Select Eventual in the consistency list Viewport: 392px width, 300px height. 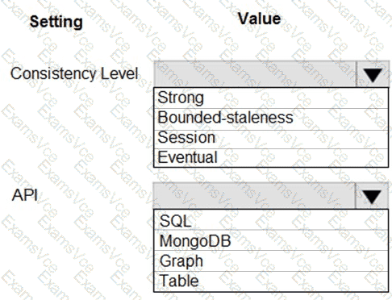coord(271,158)
